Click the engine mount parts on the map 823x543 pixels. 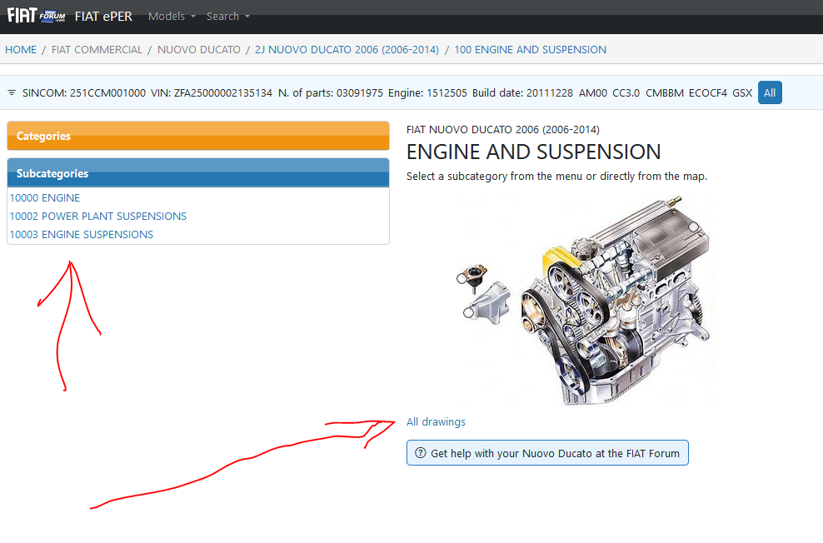pos(483,294)
